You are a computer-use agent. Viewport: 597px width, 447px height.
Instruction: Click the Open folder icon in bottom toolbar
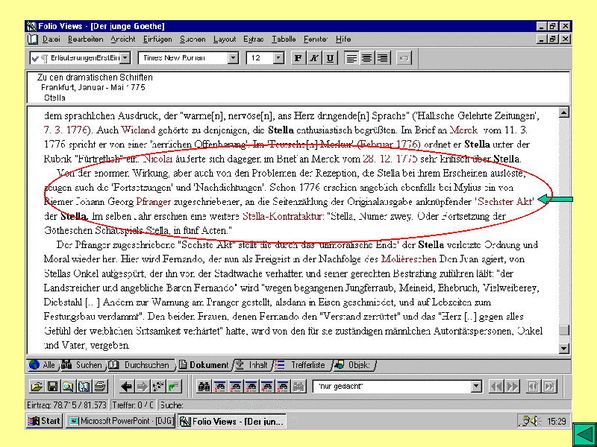pos(36,386)
